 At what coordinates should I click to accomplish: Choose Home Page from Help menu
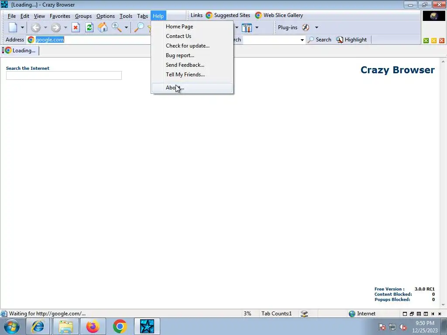(192, 27)
